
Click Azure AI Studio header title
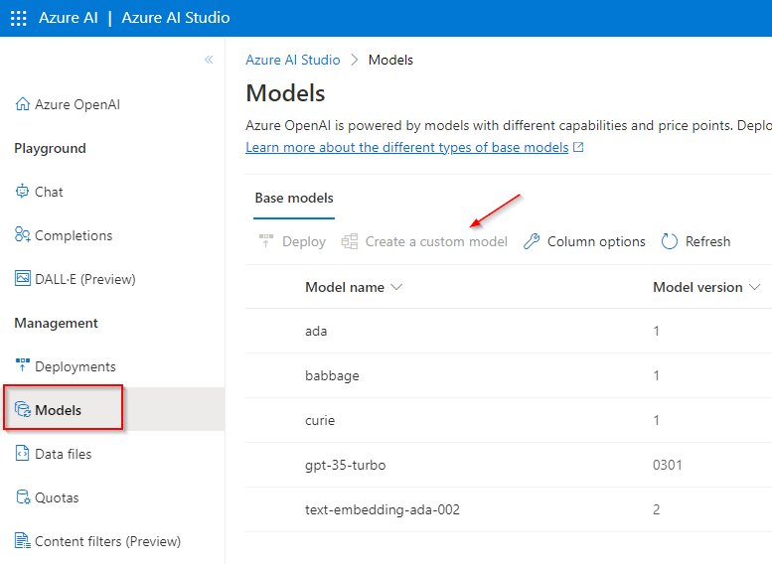pyautogui.click(x=175, y=18)
